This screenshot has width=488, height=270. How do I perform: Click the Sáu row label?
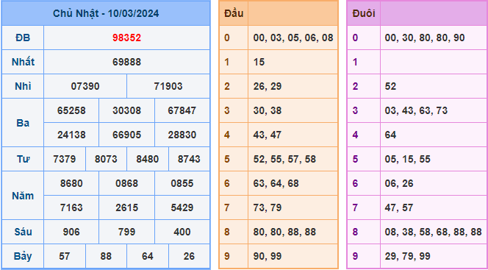point(23,232)
